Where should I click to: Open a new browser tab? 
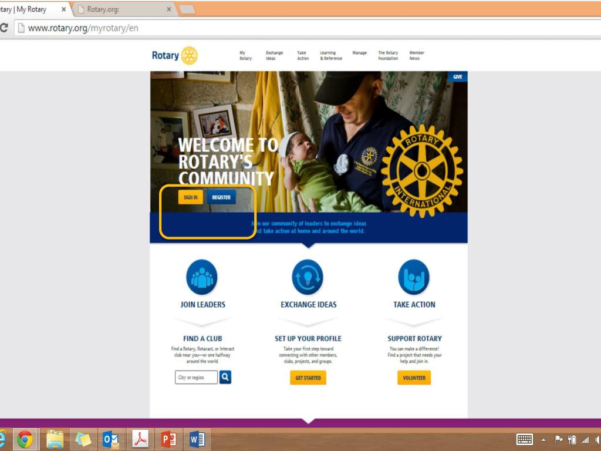click(x=187, y=9)
